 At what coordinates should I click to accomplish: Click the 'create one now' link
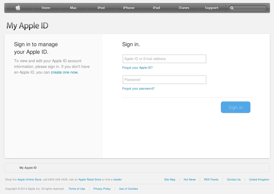coord(64,72)
